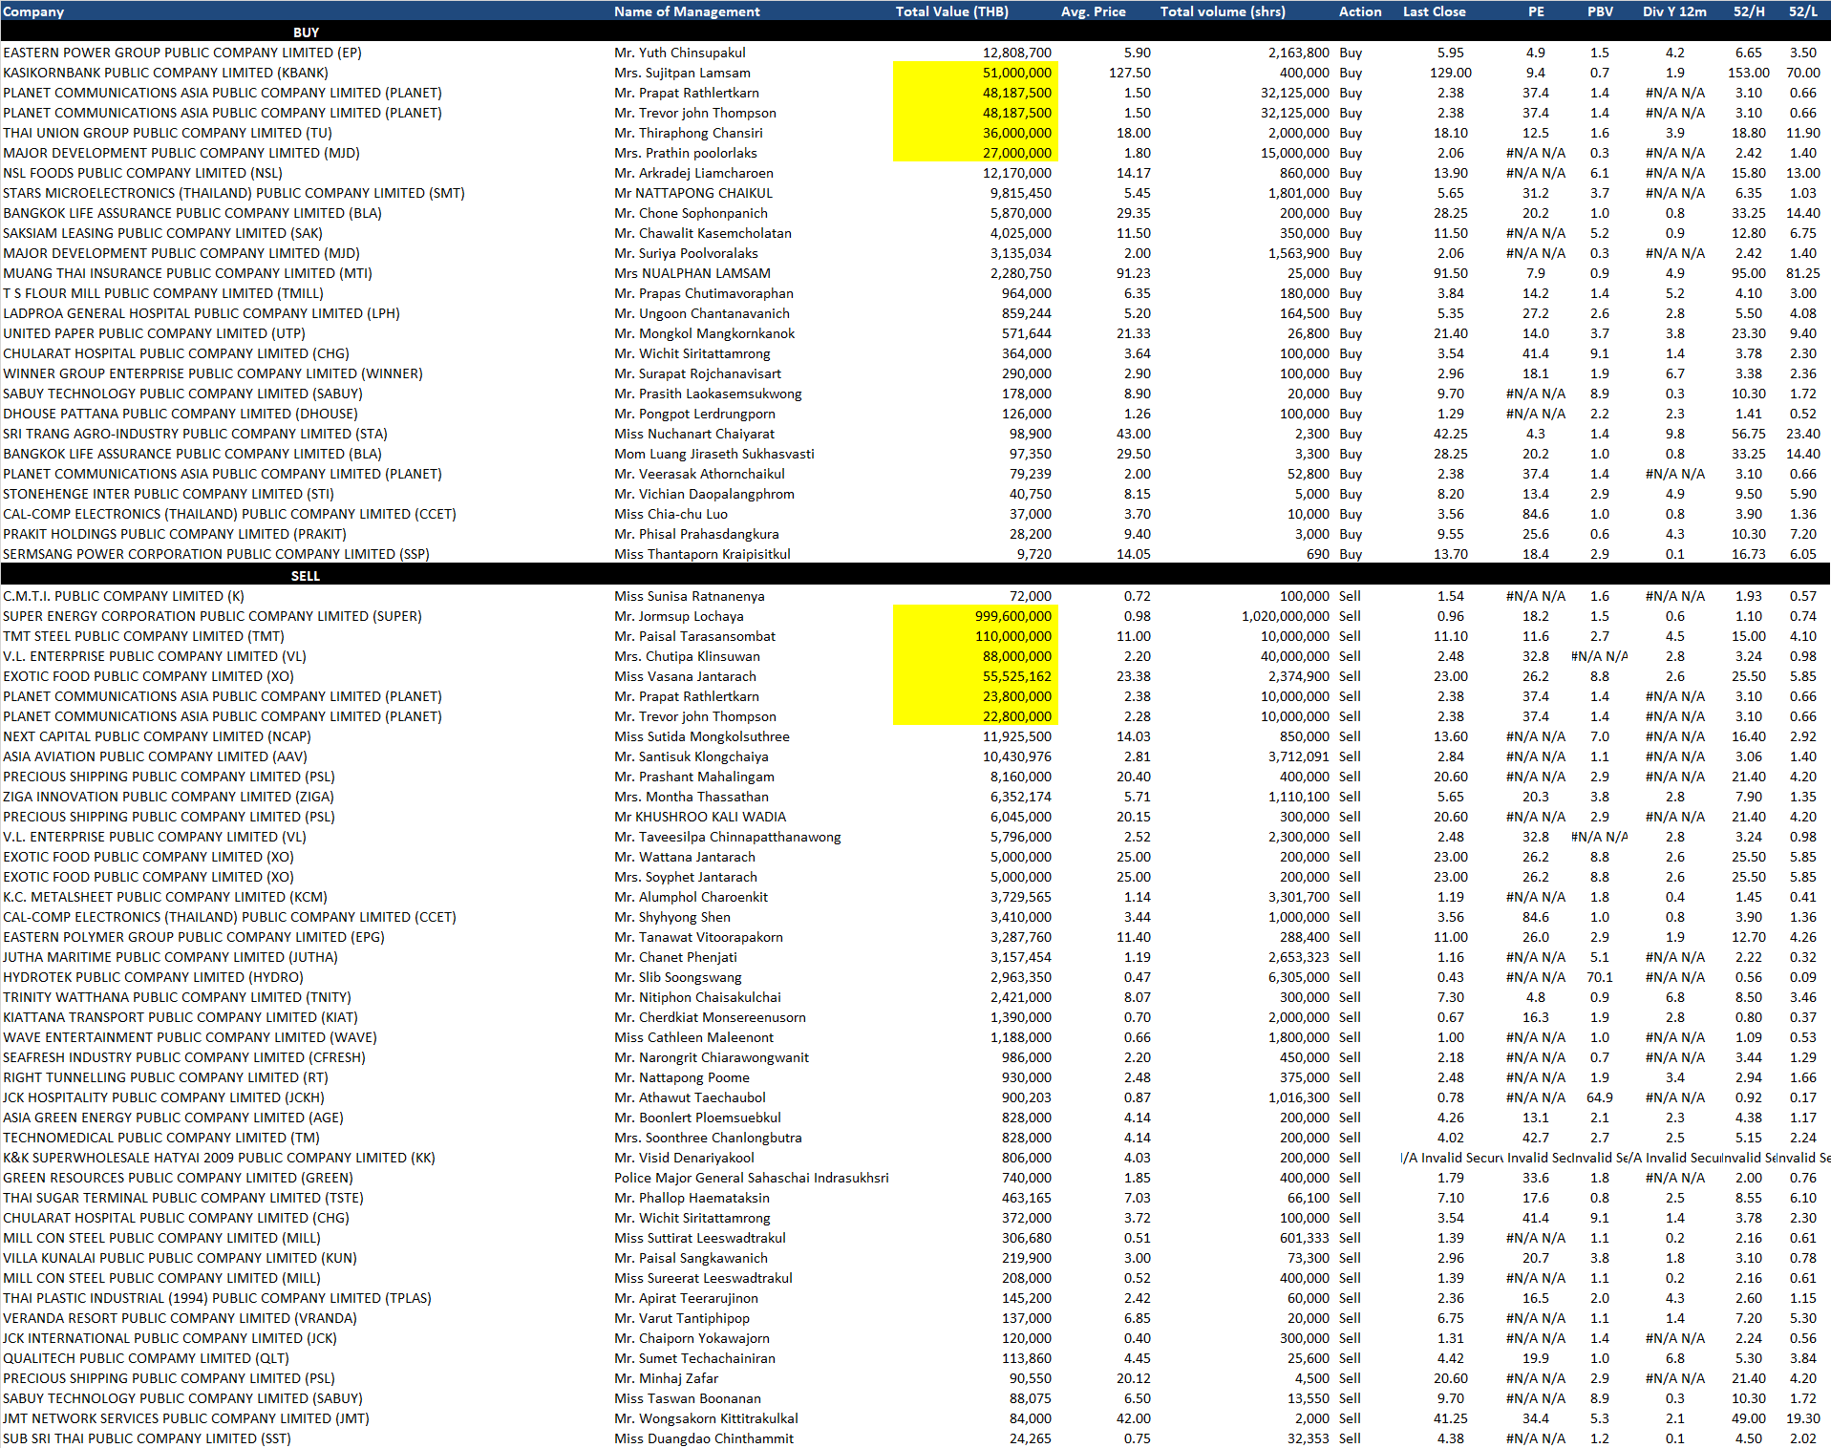Select the highlighted 51,000,000 value cell
This screenshot has height=1448, width=1831.
coord(1016,73)
